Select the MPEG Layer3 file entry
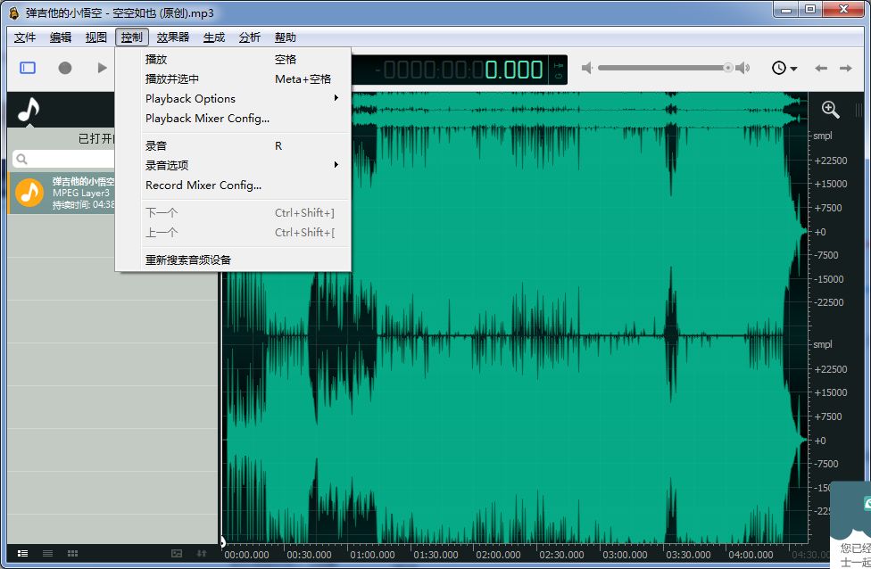Screen dimensions: 871x569 (61, 193)
